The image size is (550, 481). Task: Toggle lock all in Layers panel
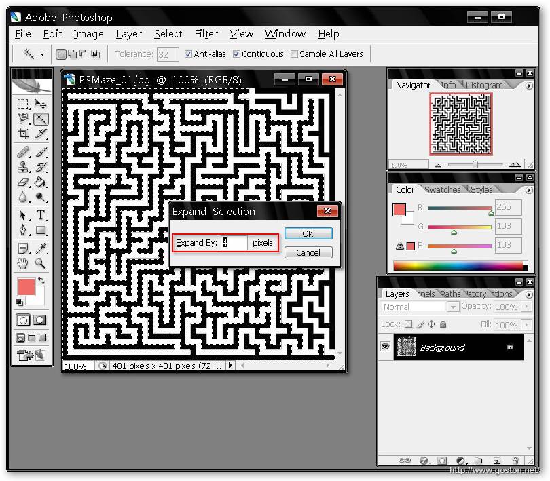pos(443,324)
